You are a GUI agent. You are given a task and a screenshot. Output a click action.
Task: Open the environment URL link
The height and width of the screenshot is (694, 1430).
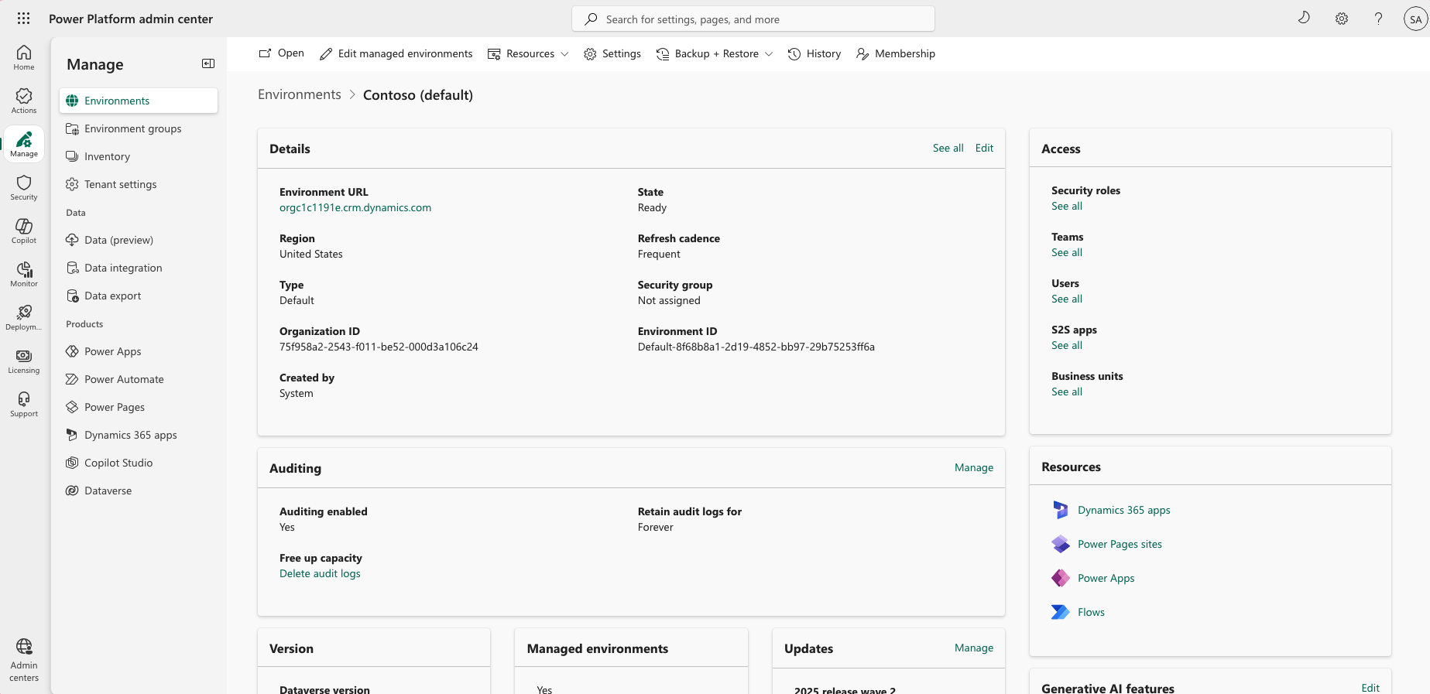[355, 207]
